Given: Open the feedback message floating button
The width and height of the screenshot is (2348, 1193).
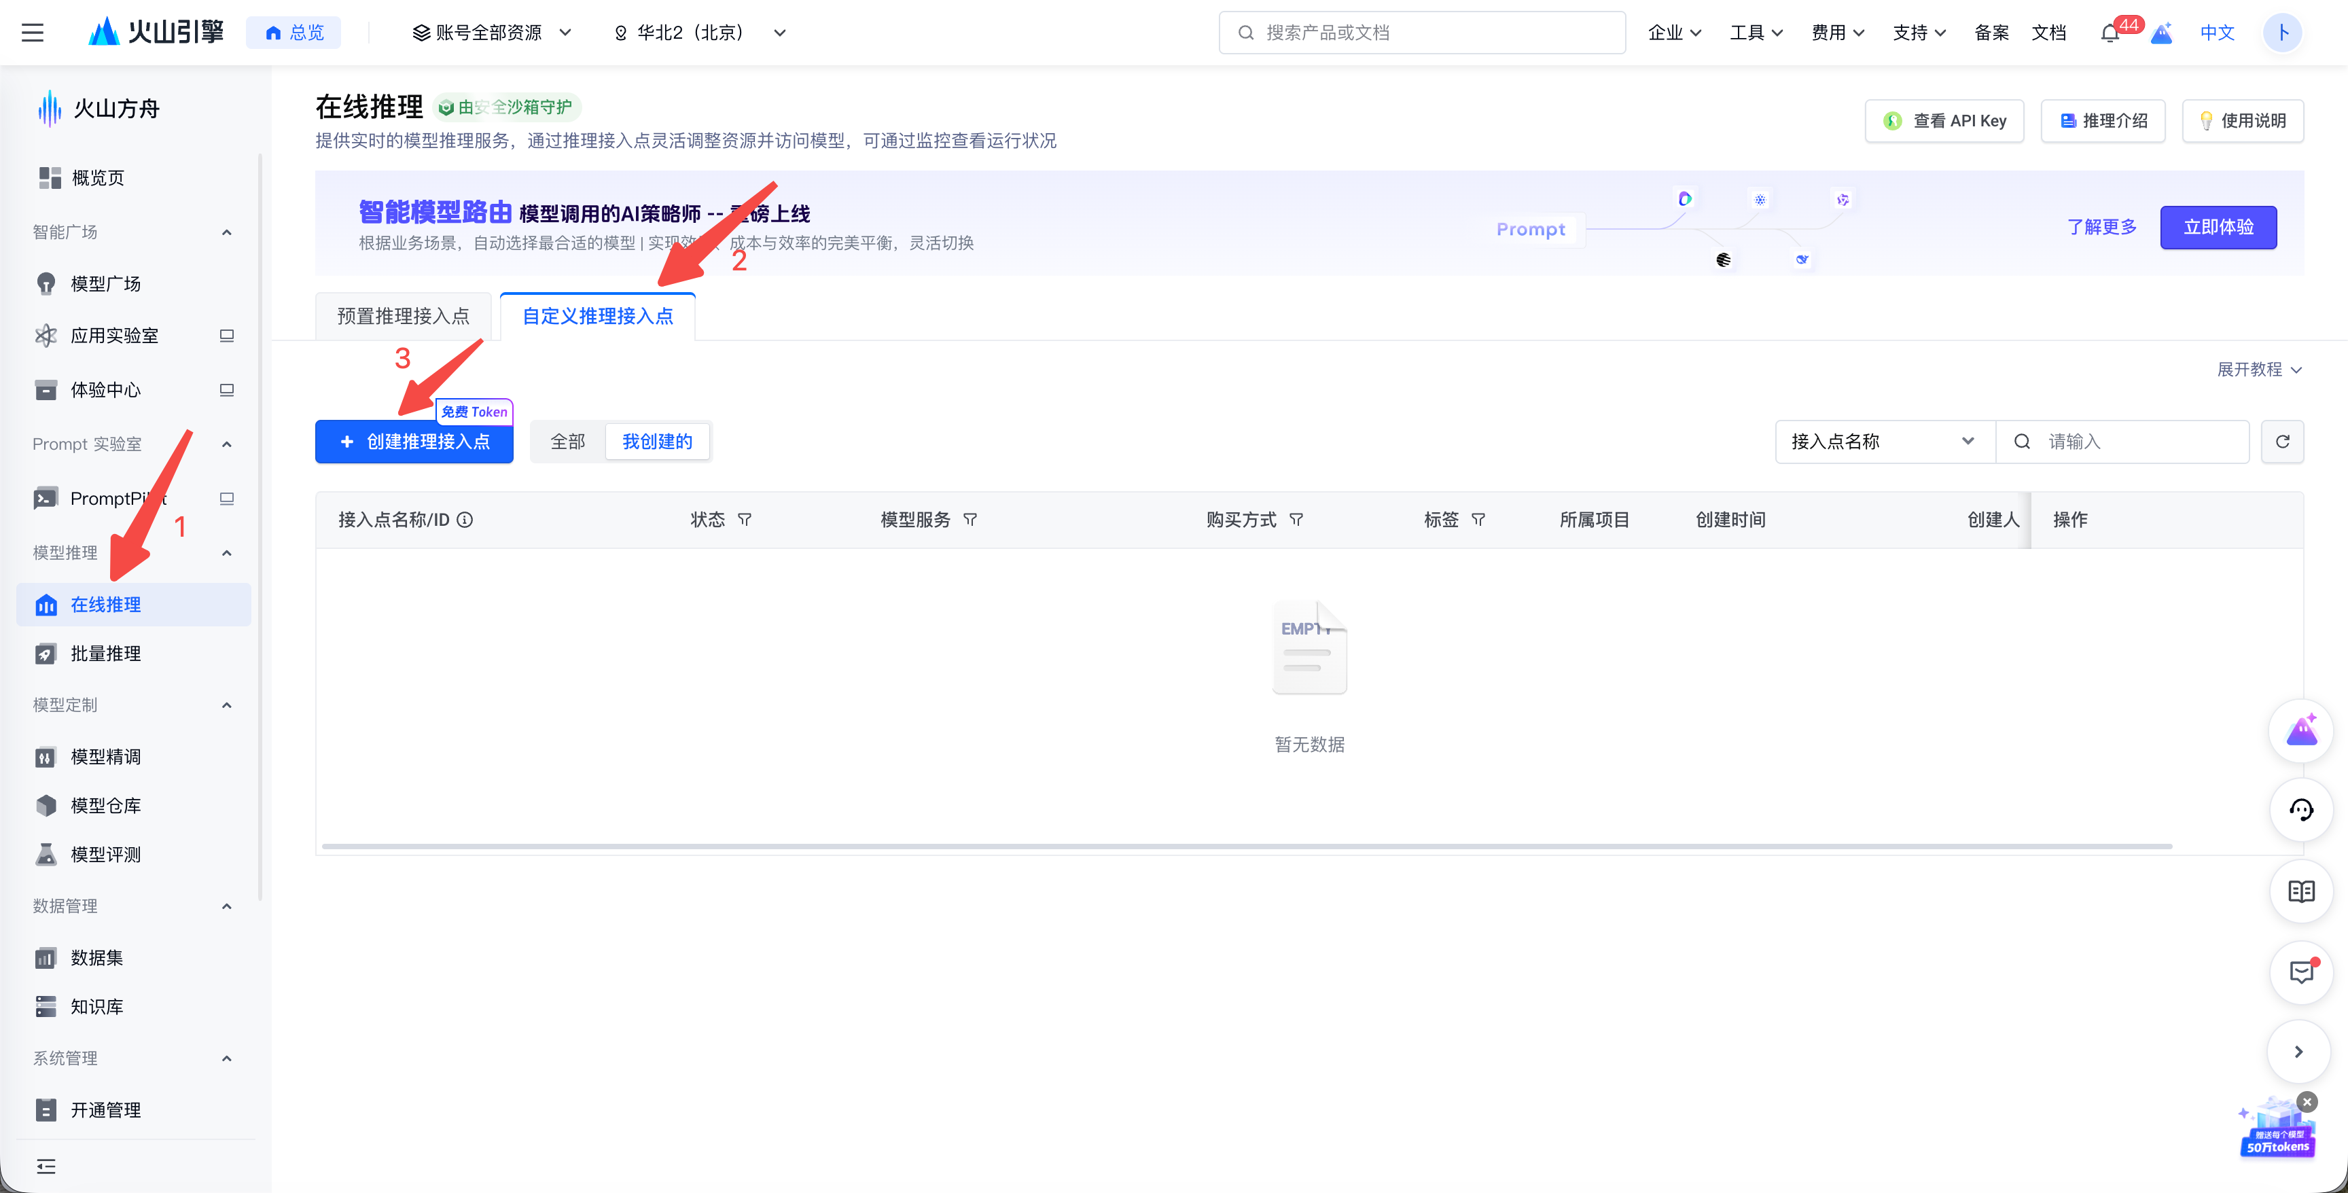Looking at the screenshot, I should tap(2300, 972).
